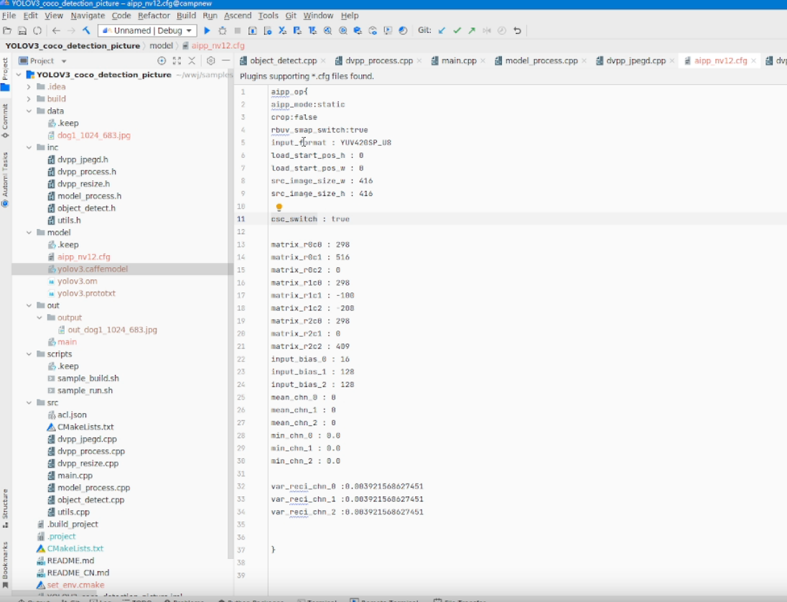Close the main.cpp tab
787x602 pixels.
click(483, 61)
